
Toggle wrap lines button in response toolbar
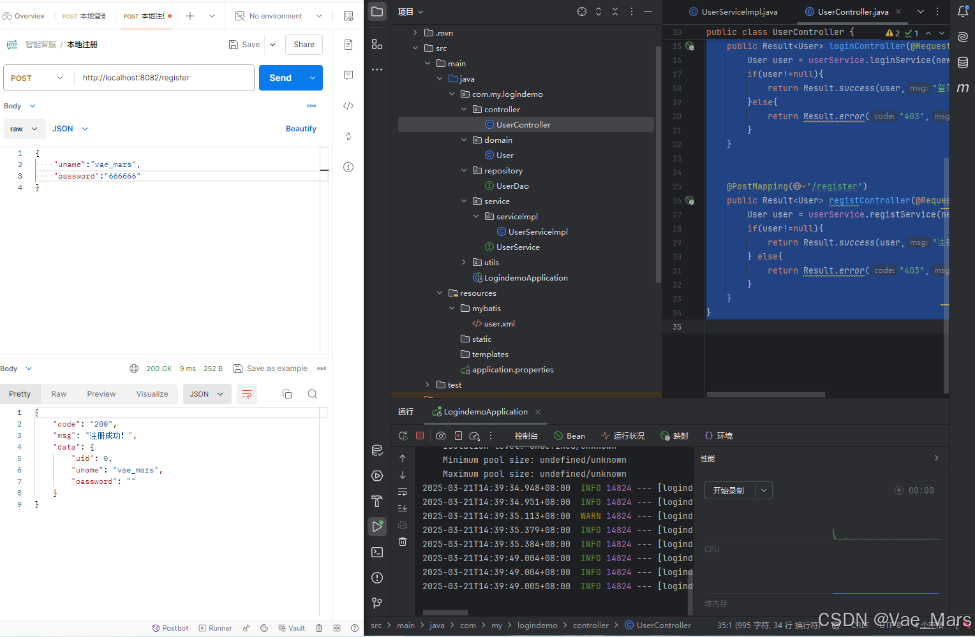pos(247,394)
